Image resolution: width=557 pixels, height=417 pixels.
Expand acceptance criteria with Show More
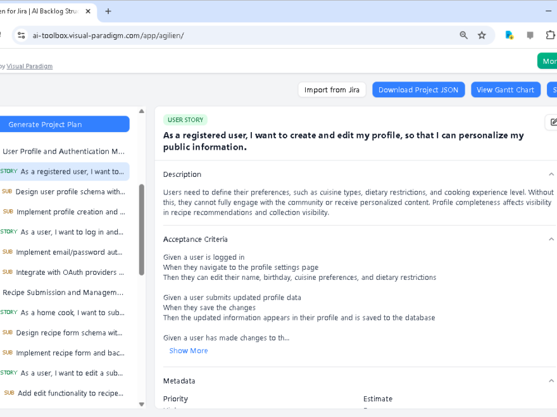click(188, 351)
